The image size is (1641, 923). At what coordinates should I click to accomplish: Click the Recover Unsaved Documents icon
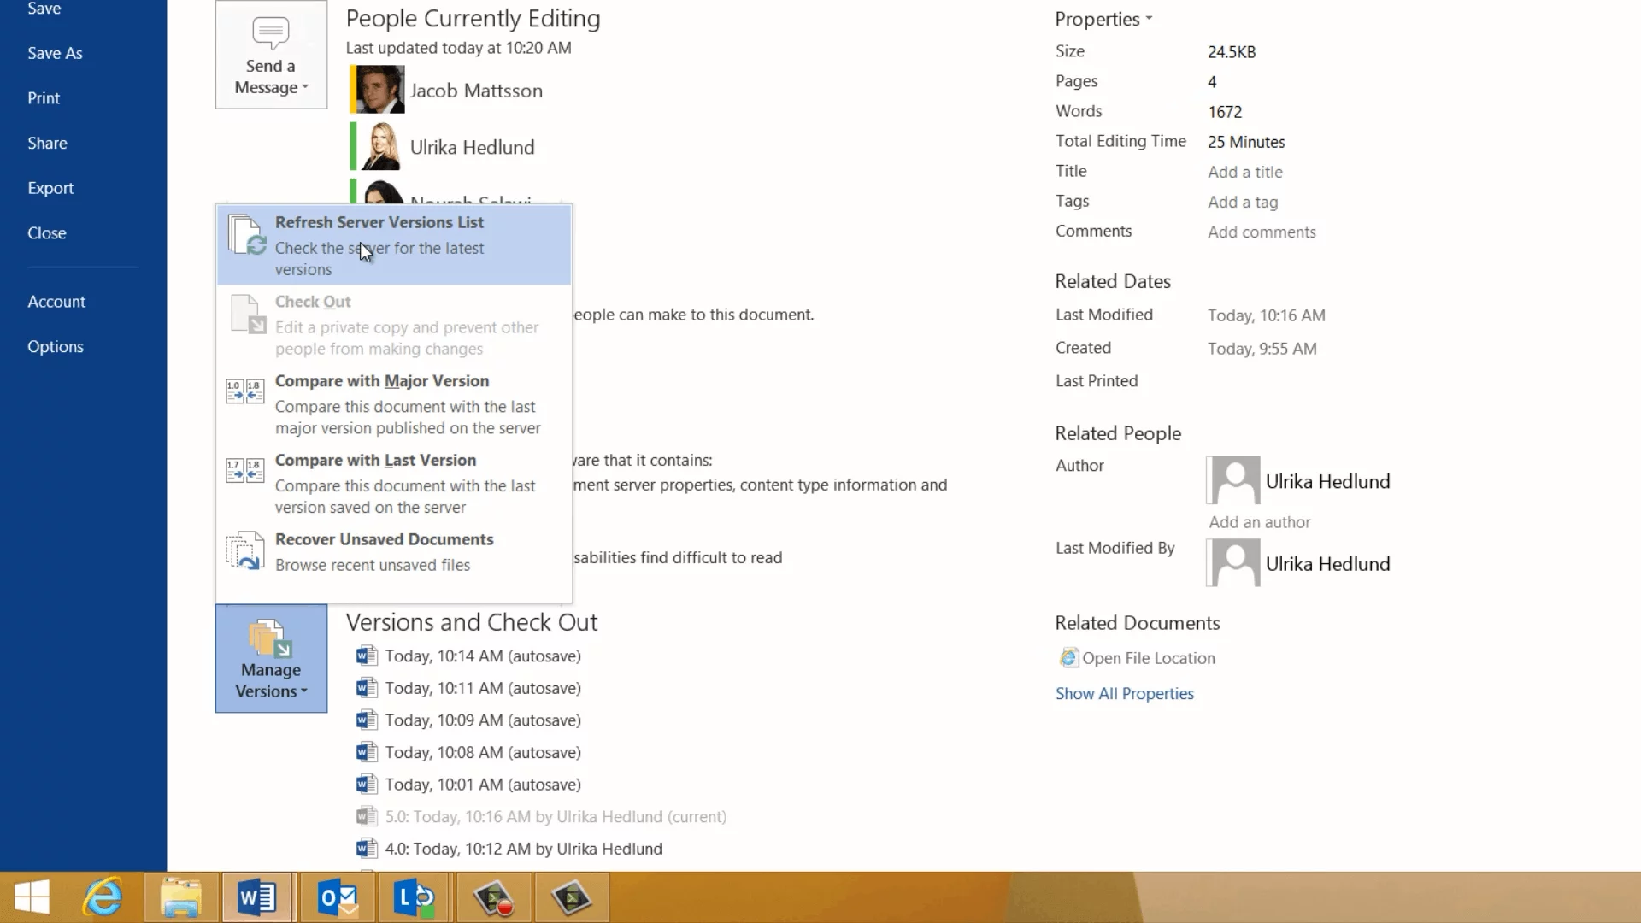[244, 551]
